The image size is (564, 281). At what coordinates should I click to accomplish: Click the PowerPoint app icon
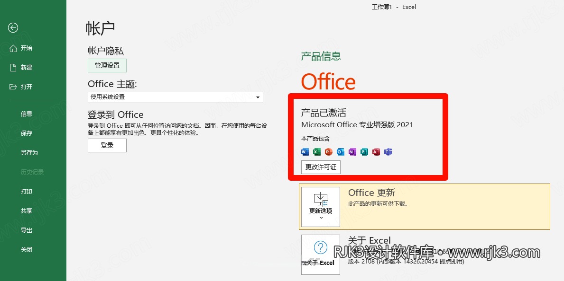pos(328,152)
